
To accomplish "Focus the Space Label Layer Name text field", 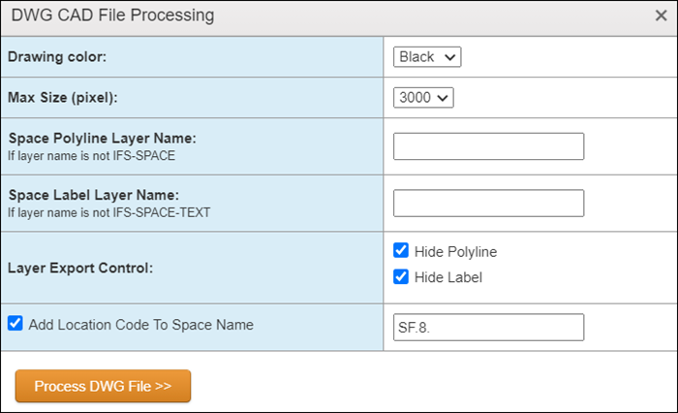I will pyautogui.click(x=488, y=203).
